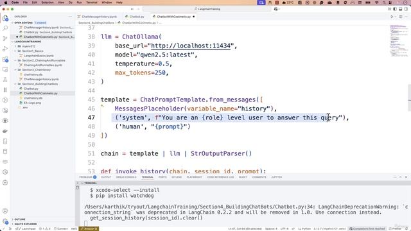The image size is (411, 231).
Task: Expand the SQLite Explorer section
Action: [26, 224]
